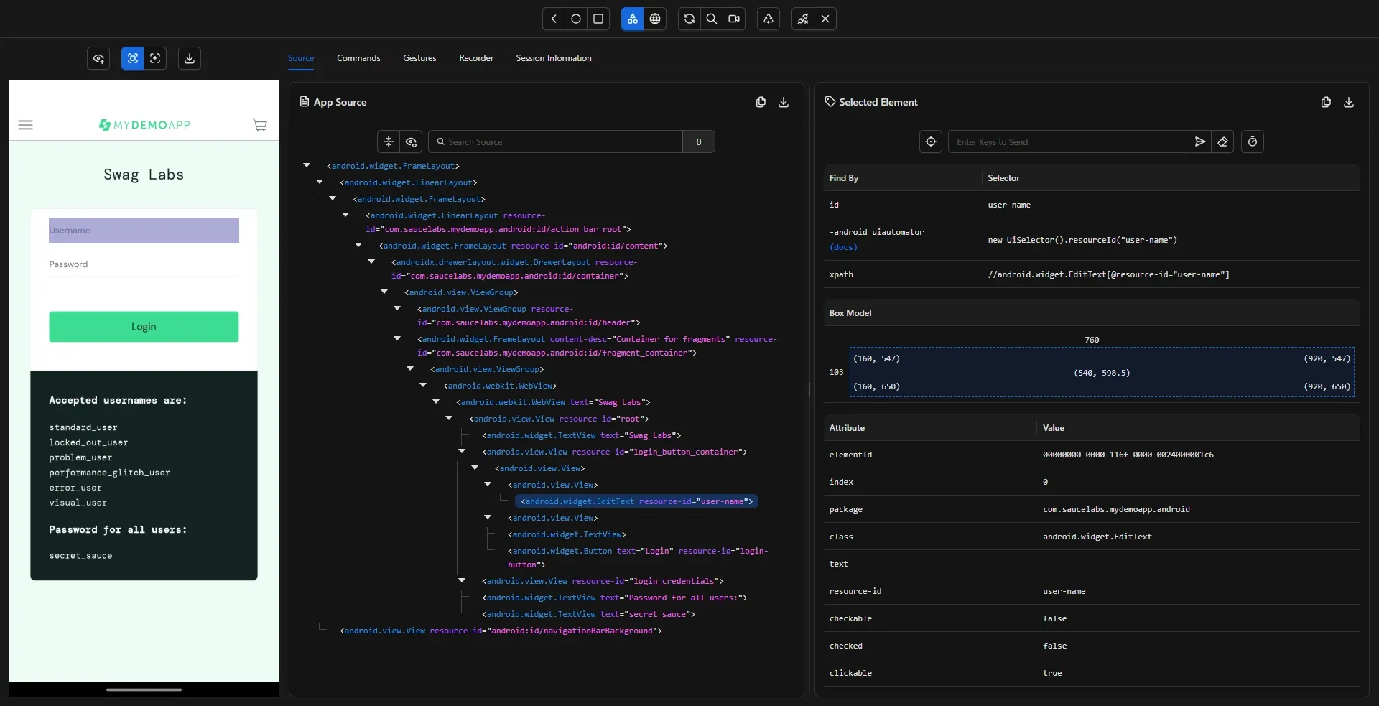Collapse all source tree nodes icon
The width and height of the screenshot is (1379, 706).
(x=389, y=141)
